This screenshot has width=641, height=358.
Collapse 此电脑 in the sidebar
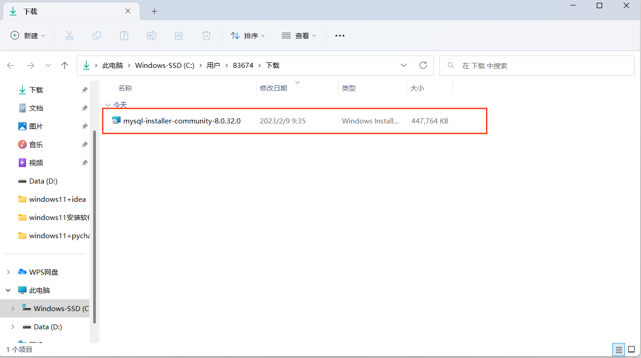coord(8,290)
